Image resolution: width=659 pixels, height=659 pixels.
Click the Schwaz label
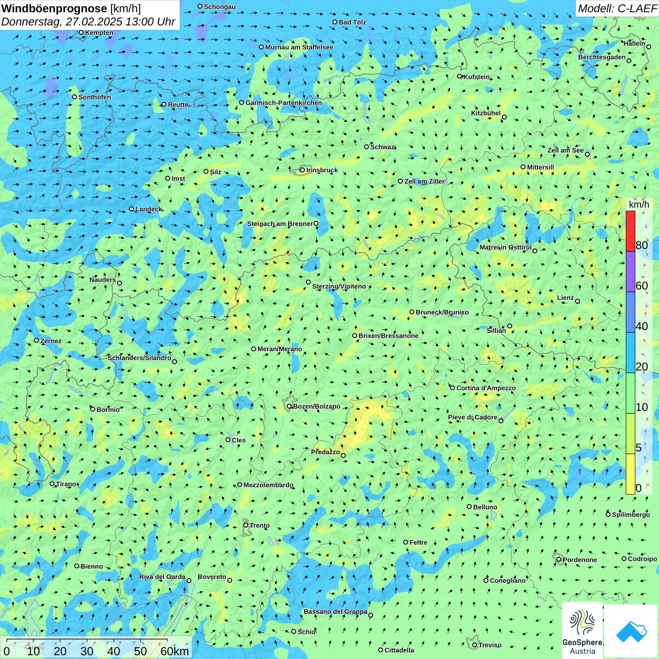coord(382,147)
